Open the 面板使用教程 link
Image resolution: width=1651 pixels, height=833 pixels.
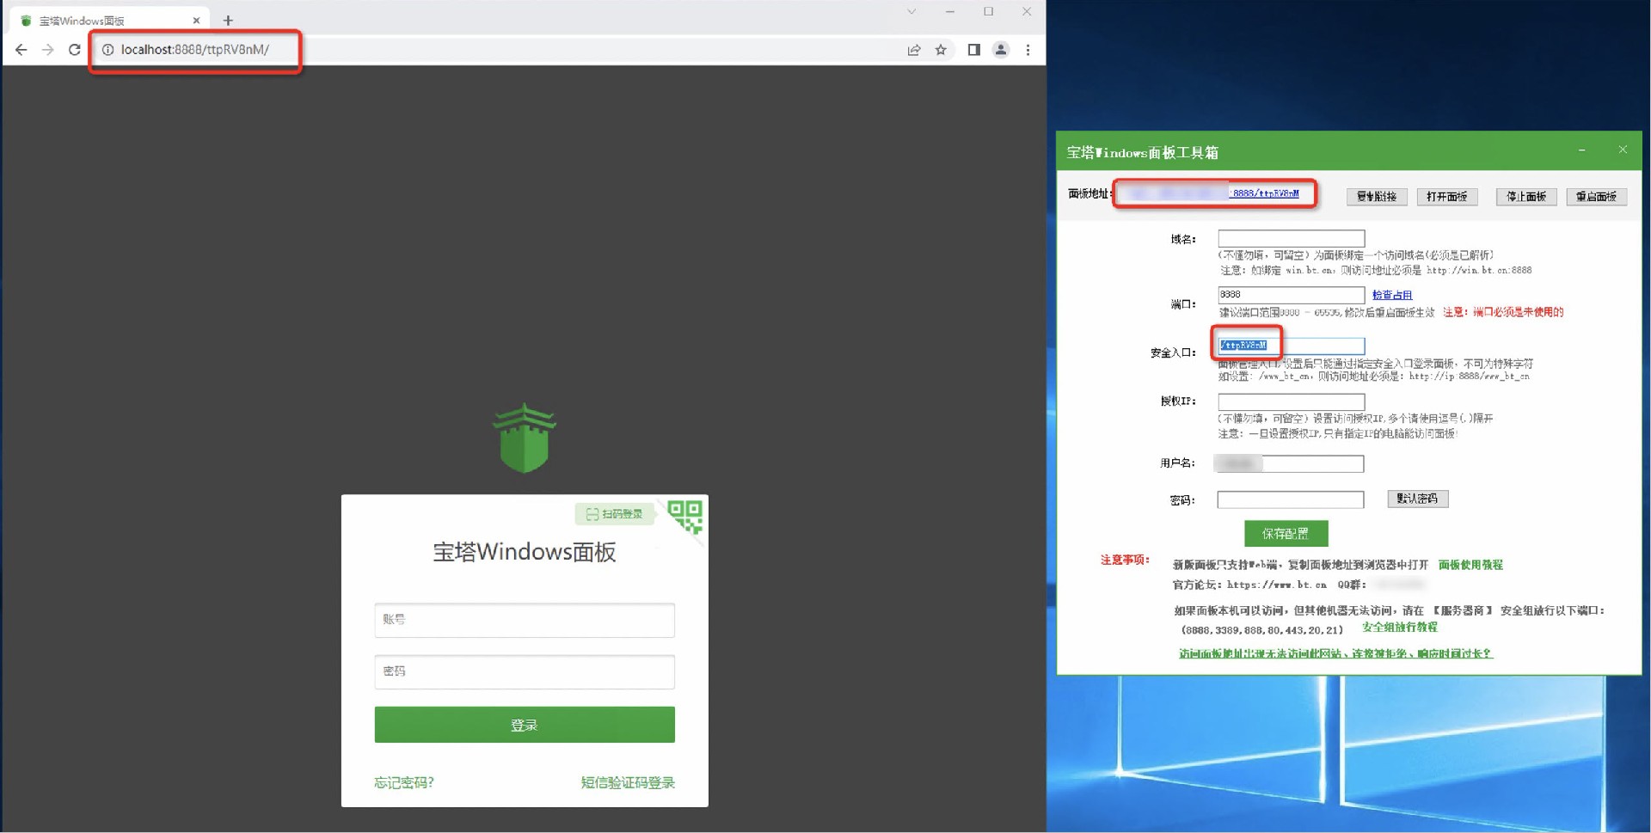click(x=1470, y=565)
